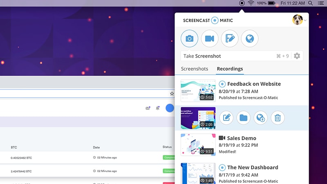The height and width of the screenshot is (184, 327).
Task: Open screenshot settings gear icon
Action: coord(297,56)
